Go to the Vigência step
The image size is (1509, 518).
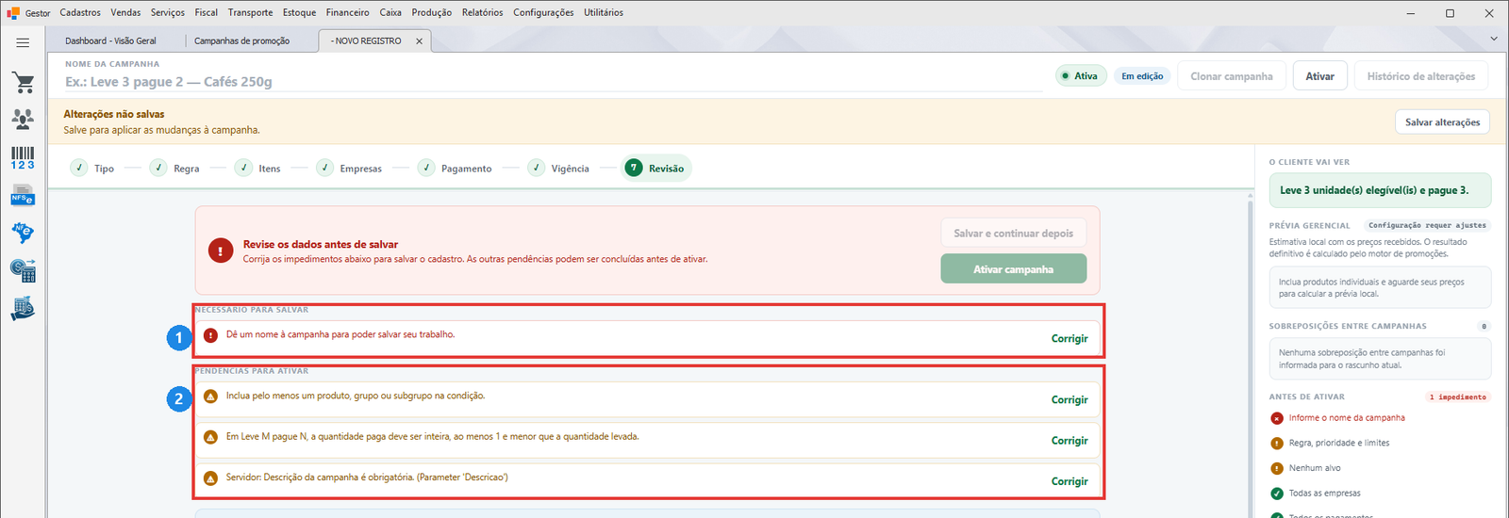click(x=558, y=169)
